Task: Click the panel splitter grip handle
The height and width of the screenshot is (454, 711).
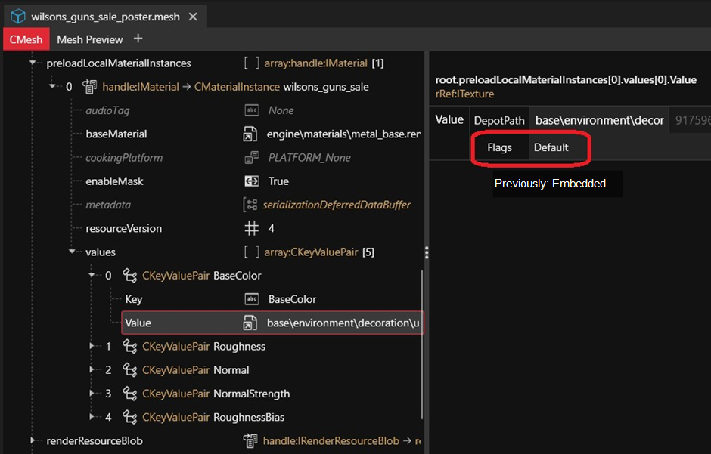Action: tap(426, 252)
